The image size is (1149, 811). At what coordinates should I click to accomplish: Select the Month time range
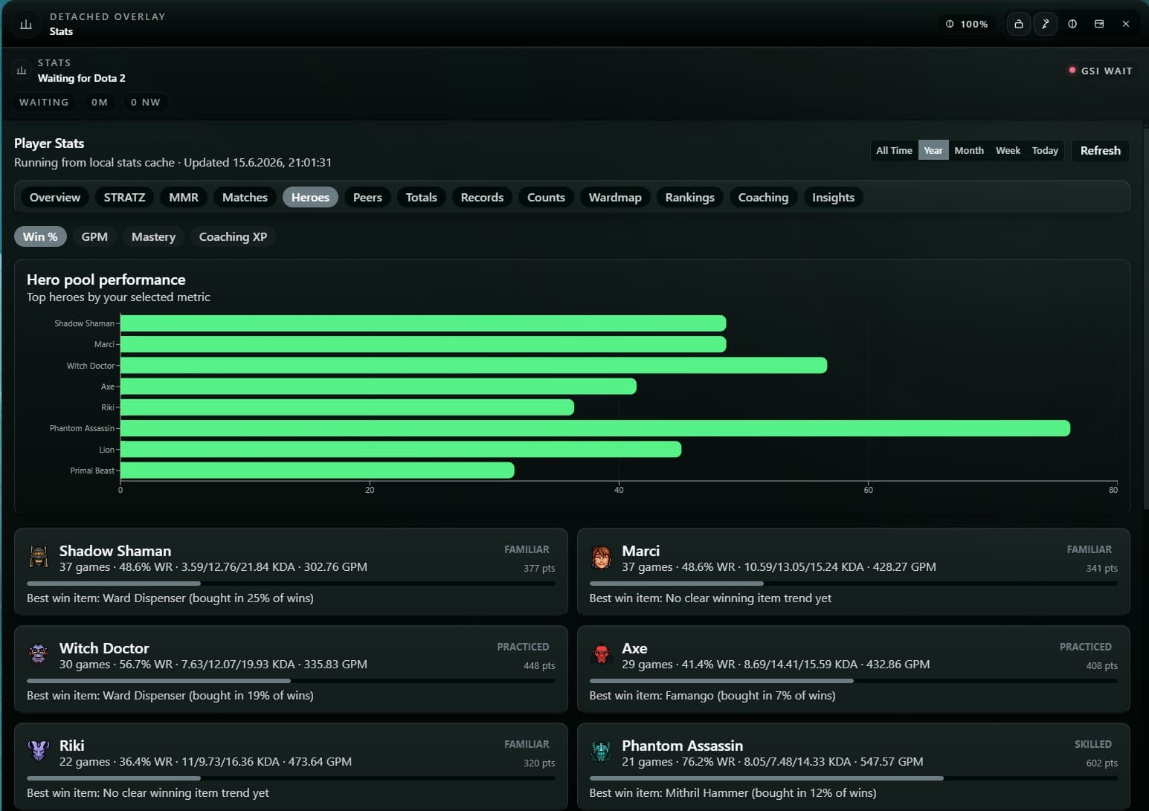point(969,150)
